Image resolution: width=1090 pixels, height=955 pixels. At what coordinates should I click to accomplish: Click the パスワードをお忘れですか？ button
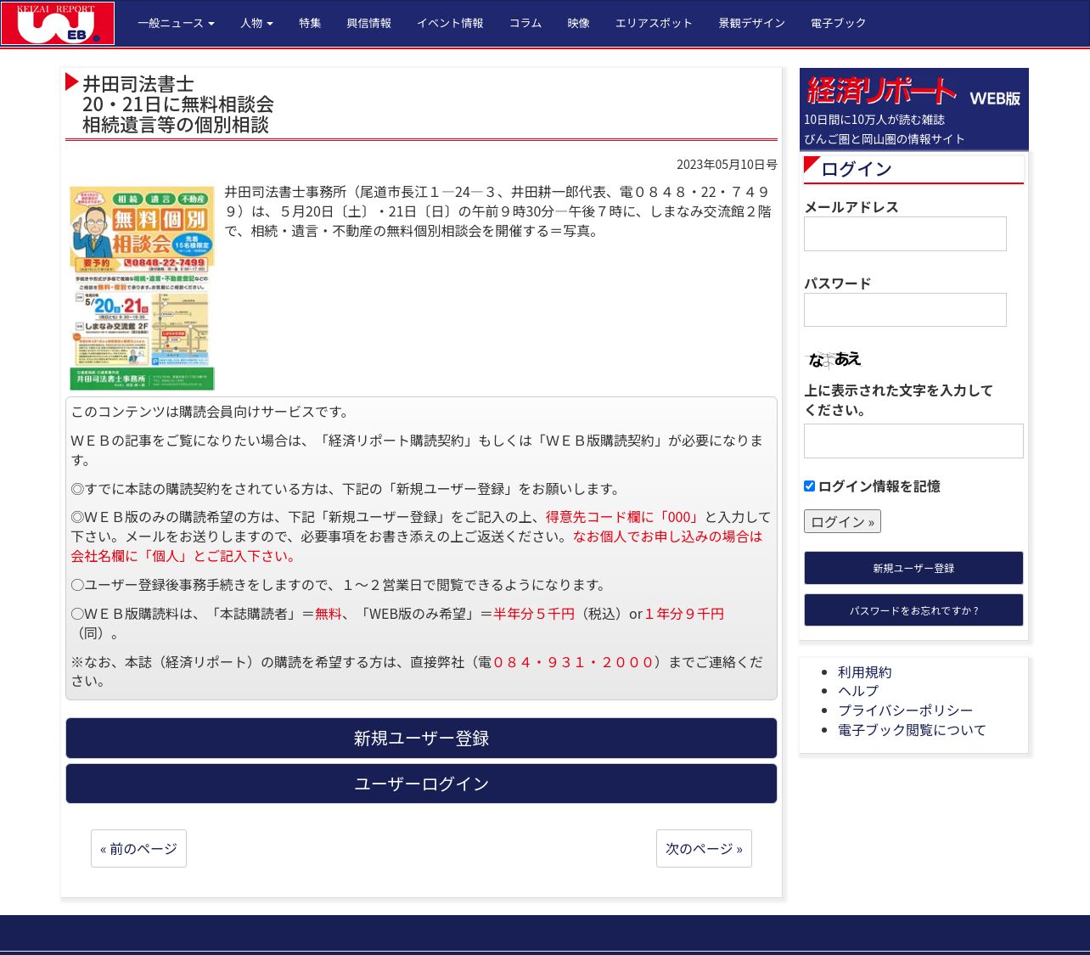[913, 610]
